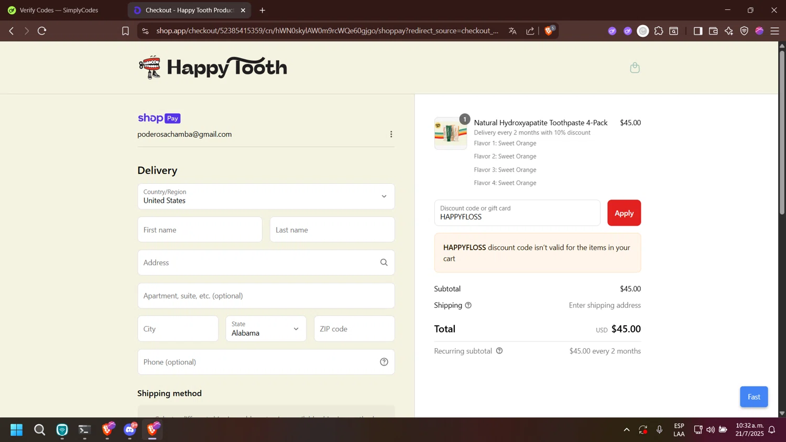Focus the First name field
The height and width of the screenshot is (442, 786).
(200, 230)
